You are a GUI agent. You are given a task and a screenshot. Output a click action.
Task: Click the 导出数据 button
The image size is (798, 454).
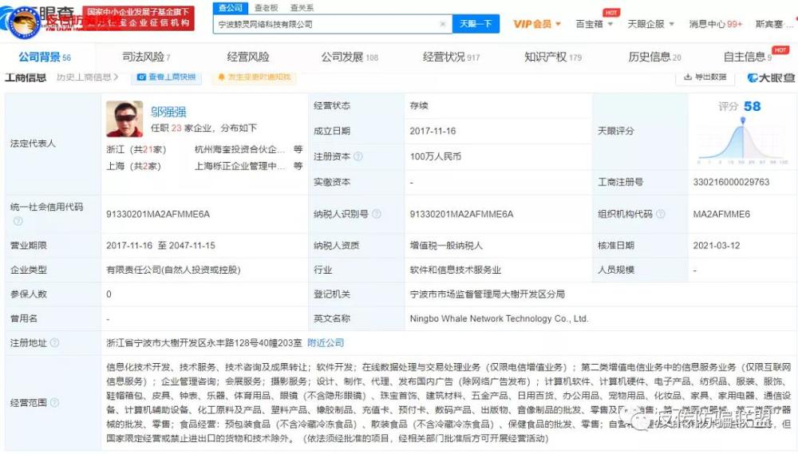(x=705, y=77)
